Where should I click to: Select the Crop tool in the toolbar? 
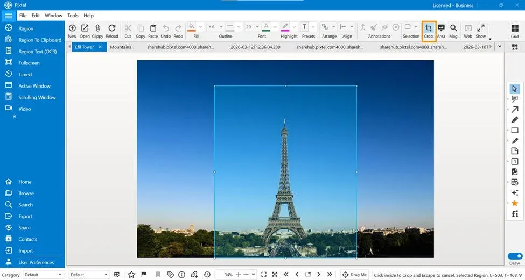pyautogui.click(x=428, y=31)
